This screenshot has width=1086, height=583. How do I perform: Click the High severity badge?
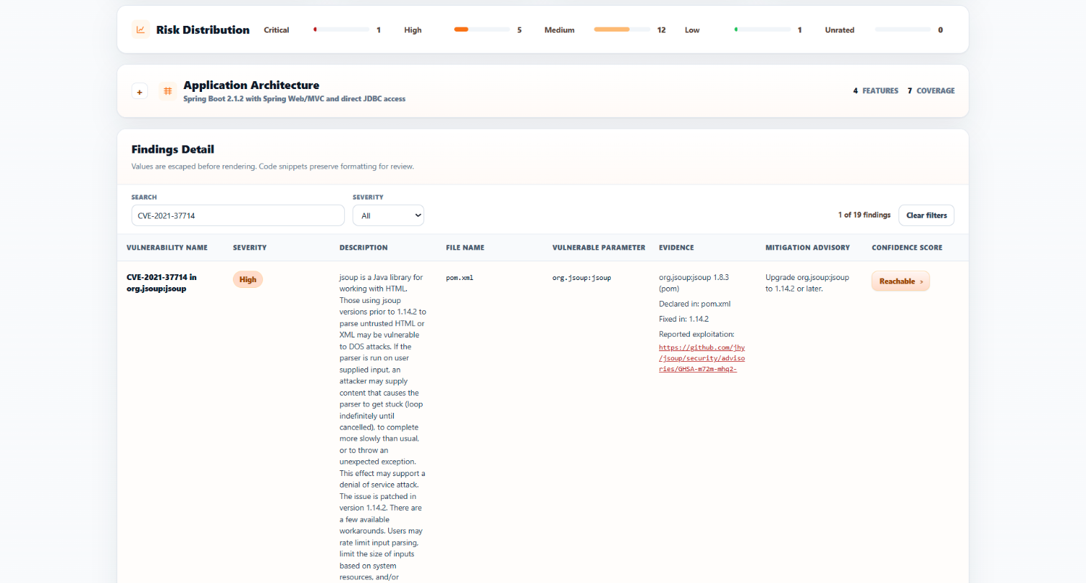(248, 280)
